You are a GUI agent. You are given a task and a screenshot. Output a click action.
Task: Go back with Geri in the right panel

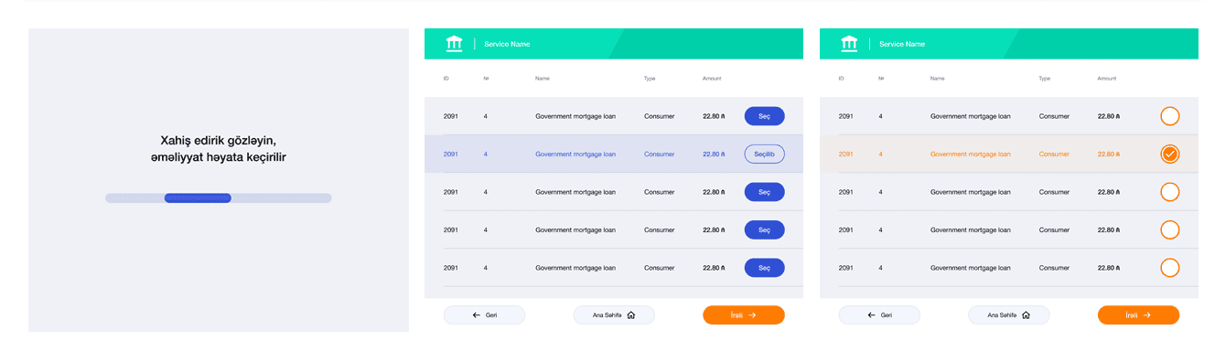tap(879, 314)
